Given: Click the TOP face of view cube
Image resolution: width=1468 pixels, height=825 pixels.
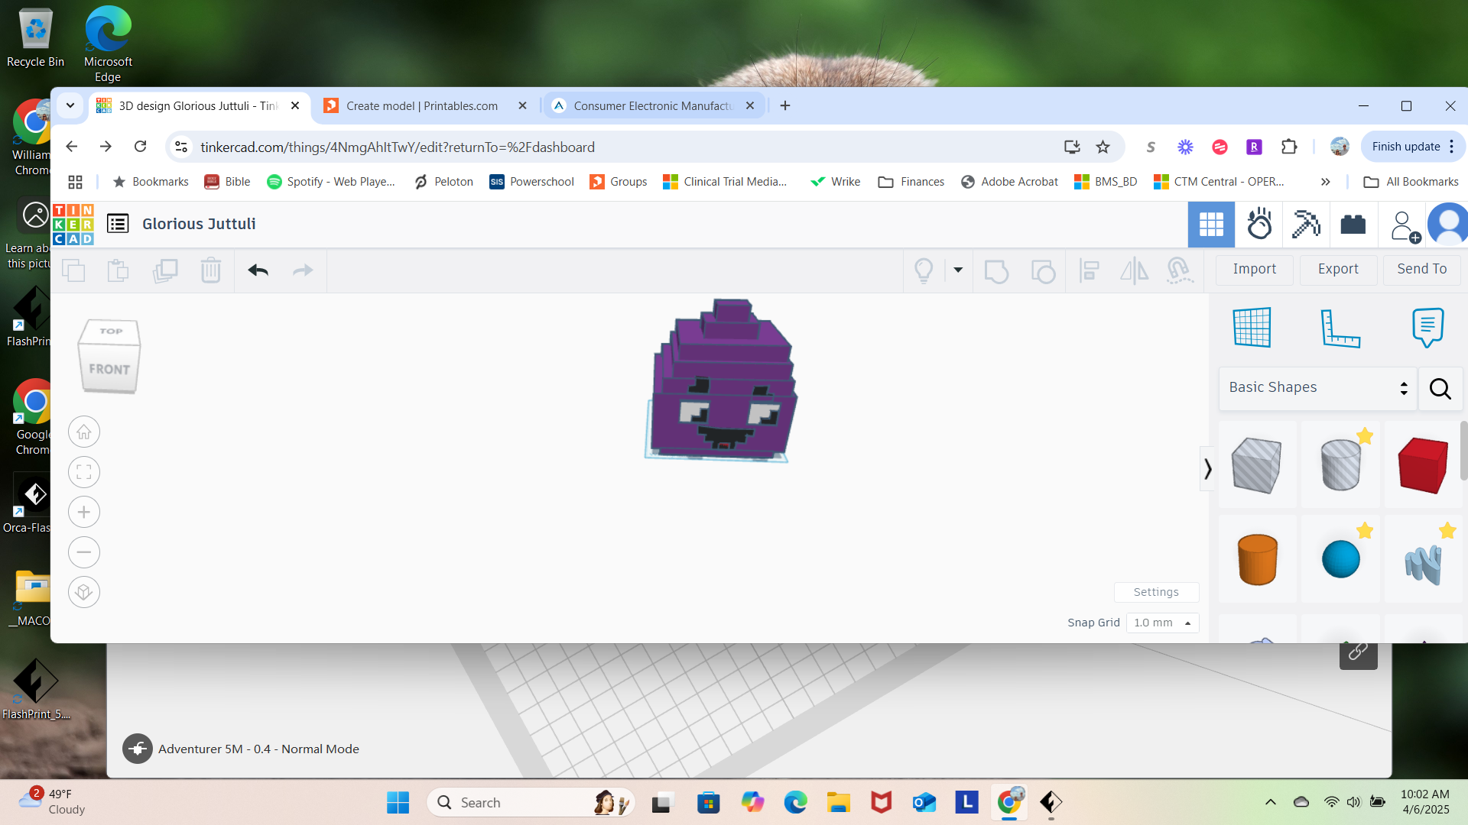Looking at the screenshot, I should point(111,332).
